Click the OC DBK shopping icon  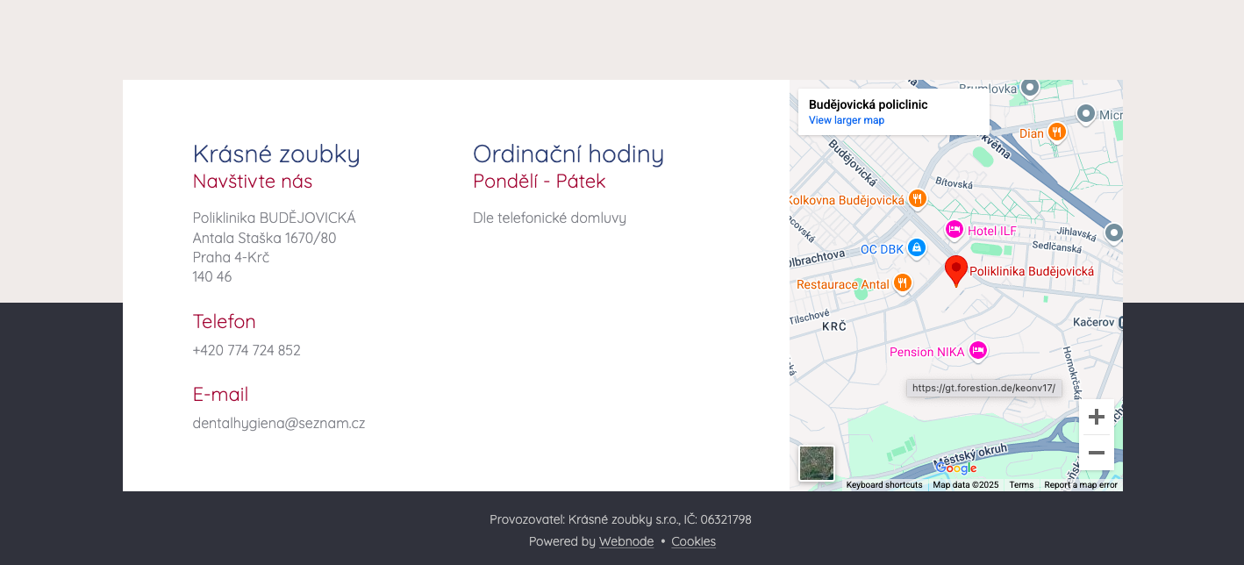(x=916, y=248)
